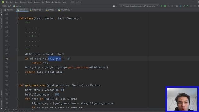Click POSSIBLE_TAIL_STEPS on line 80
Screen dimensions: 199x112
[60, 99]
